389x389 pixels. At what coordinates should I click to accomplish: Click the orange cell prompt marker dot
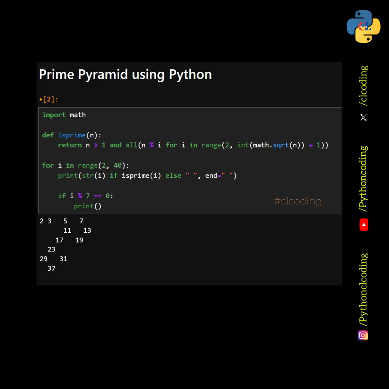41,100
